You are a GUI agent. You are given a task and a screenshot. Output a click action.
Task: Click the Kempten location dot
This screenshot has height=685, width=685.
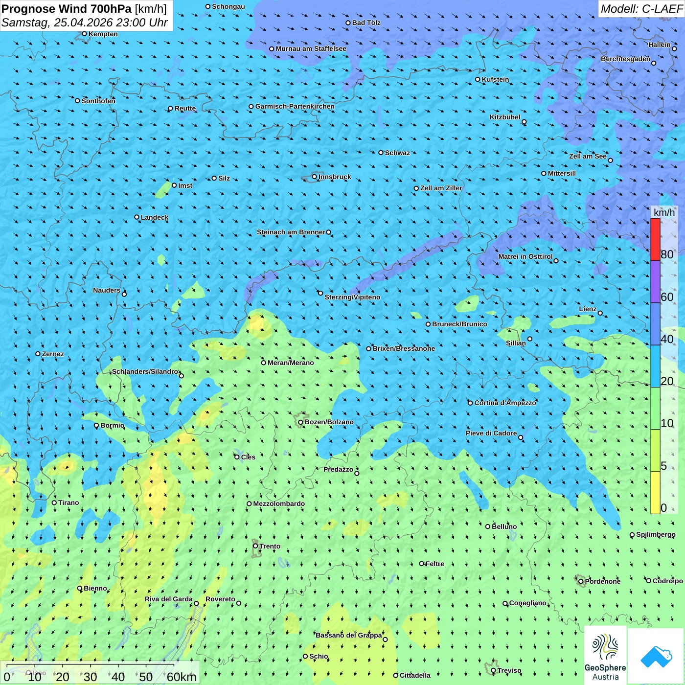point(85,34)
